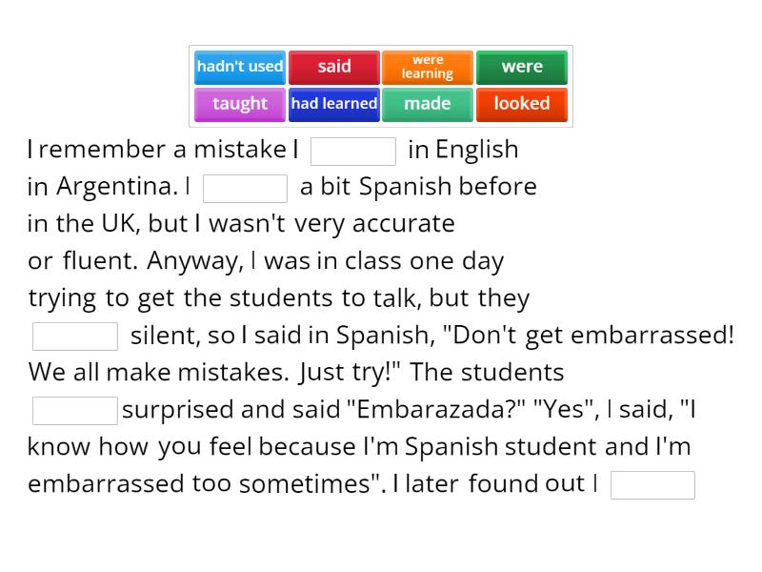Select the blue "hadn't used" word tile
762x572 pixels.
(x=240, y=67)
